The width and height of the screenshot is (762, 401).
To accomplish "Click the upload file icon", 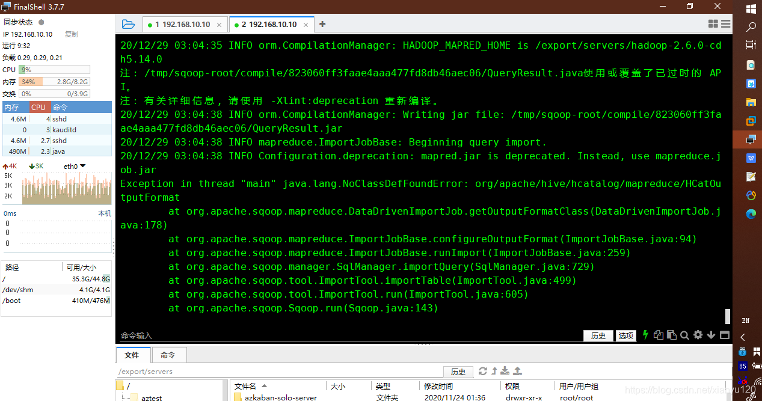I will pos(517,371).
